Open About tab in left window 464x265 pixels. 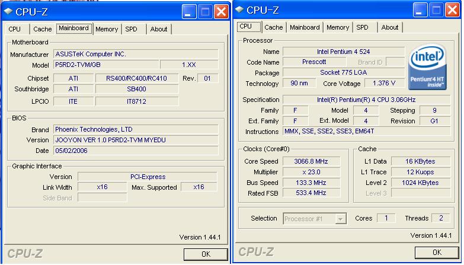click(x=159, y=29)
